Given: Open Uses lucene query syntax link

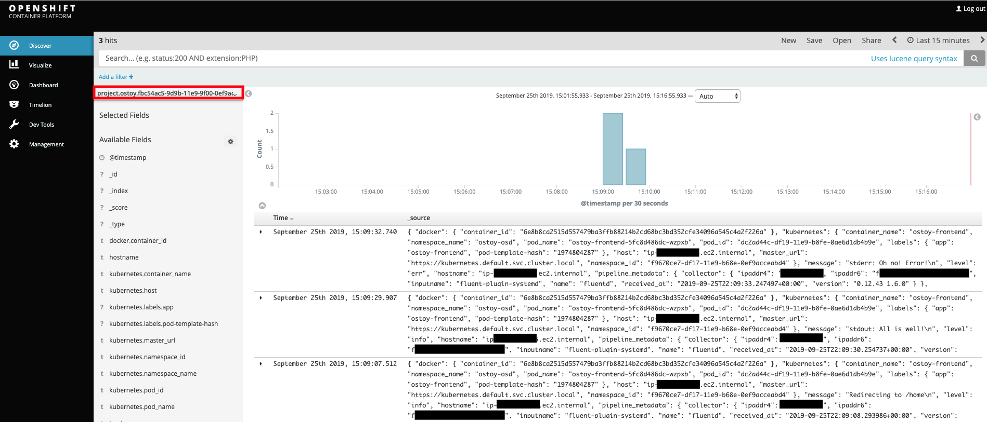Looking at the screenshot, I should click(x=914, y=59).
